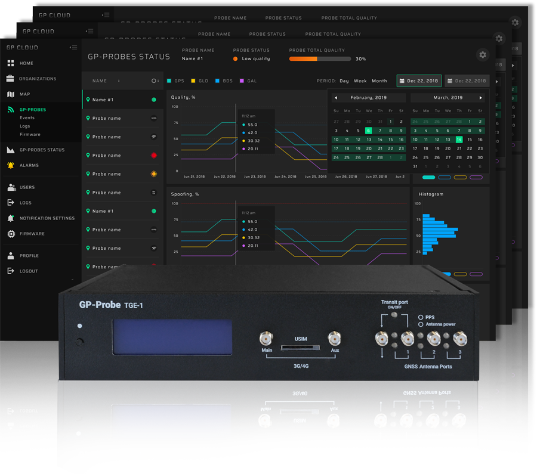
Task: Click the GP CLOUD logo in front window
Action: click(x=22, y=47)
